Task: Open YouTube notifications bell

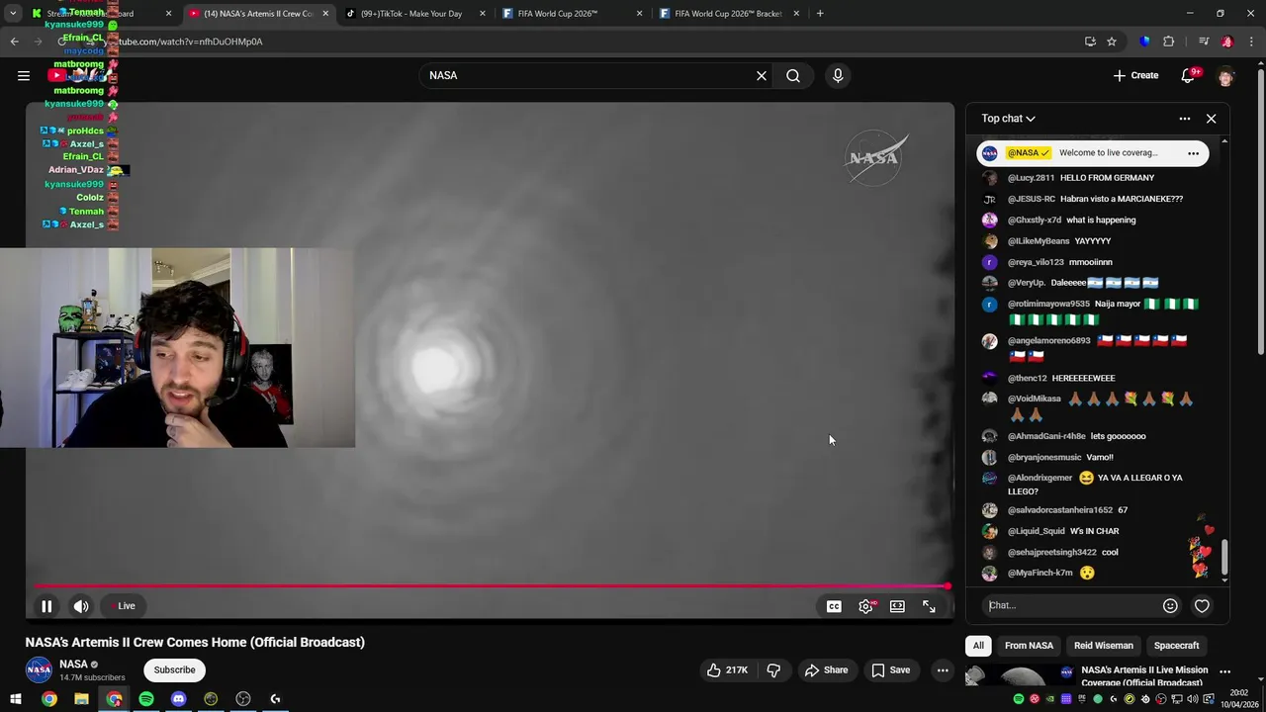Action: click(1189, 75)
